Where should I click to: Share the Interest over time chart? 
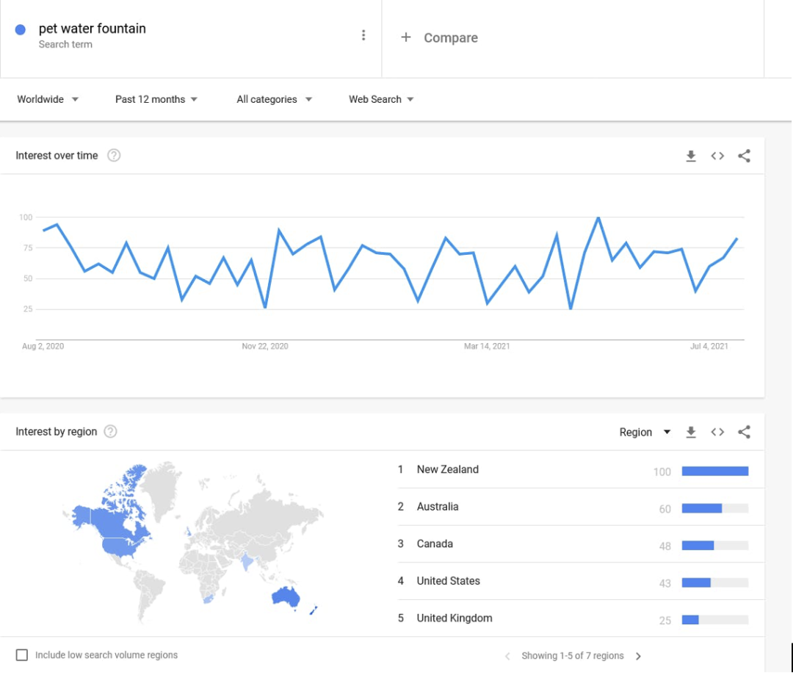pos(744,156)
